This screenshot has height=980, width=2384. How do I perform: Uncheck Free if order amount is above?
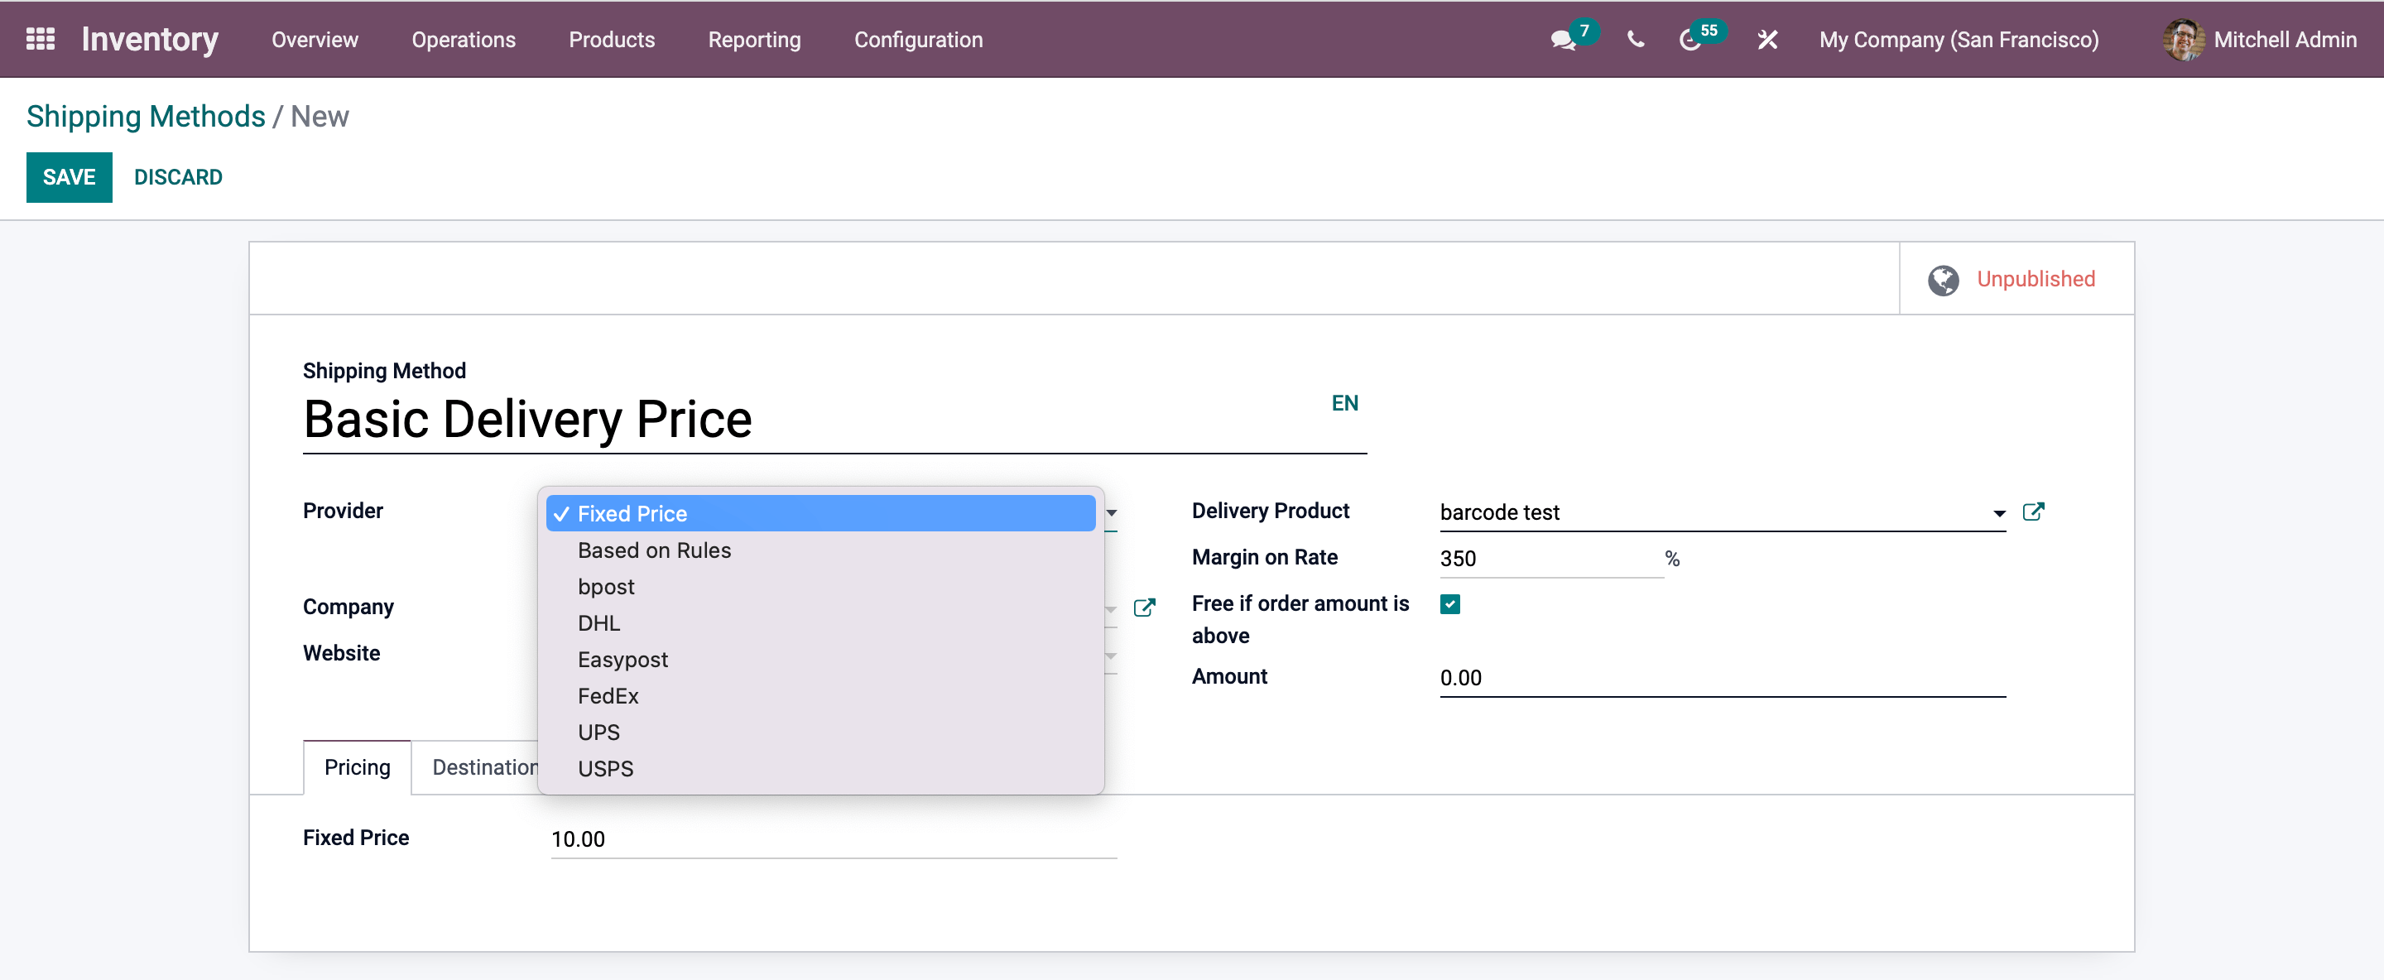(x=1449, y=604)
